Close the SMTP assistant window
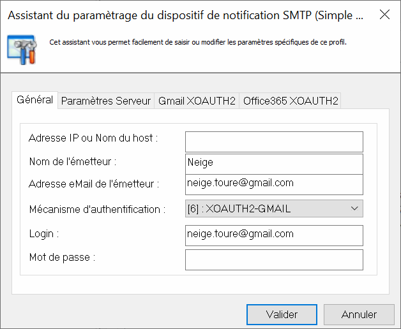Screen dimensions: 401x329 click(x=384, y=15)
